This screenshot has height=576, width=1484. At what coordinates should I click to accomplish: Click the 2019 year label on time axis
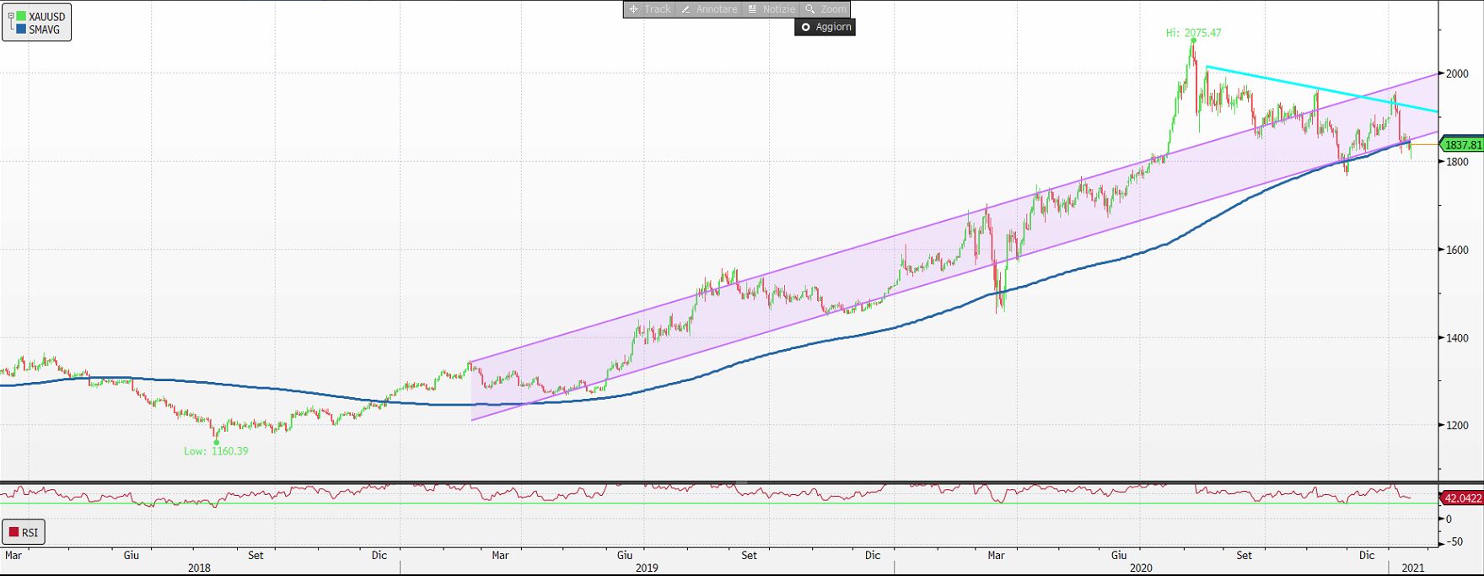point(647,568)
